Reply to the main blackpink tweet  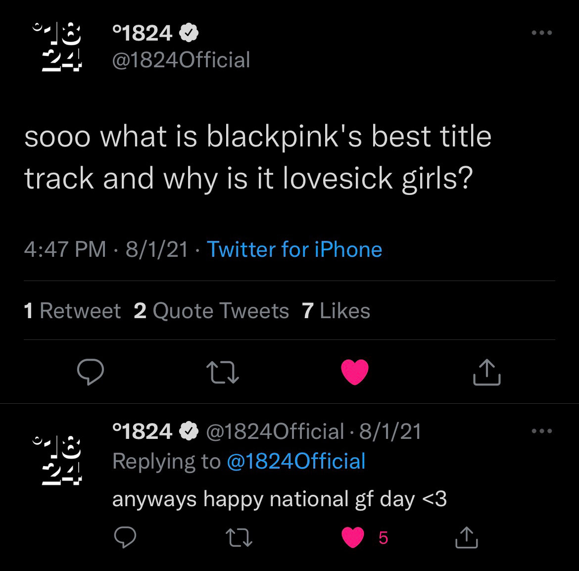coord(90,373)
